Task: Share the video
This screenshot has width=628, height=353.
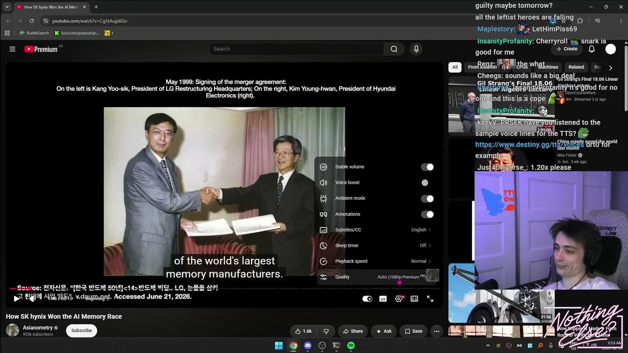Action: click(353, 331)
